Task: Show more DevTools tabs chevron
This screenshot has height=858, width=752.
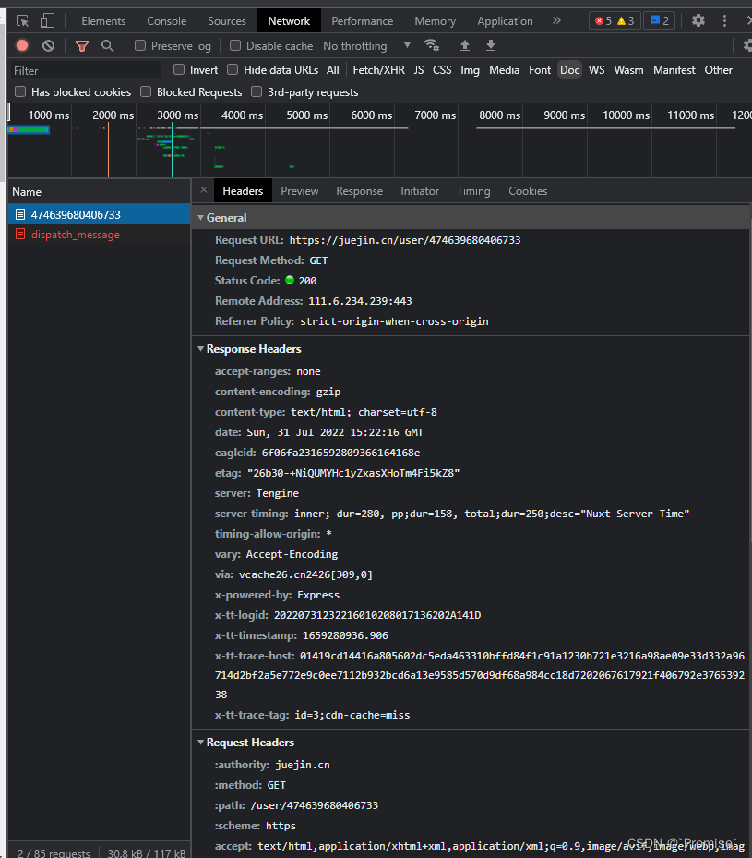Action: tap(556, 21)
